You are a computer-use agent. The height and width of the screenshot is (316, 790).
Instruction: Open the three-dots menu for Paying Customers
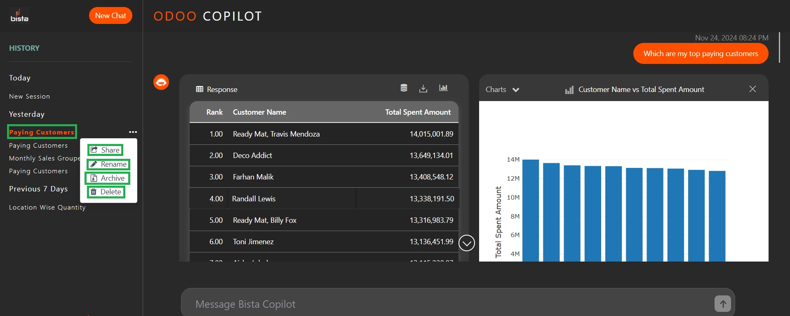(133, 132)
